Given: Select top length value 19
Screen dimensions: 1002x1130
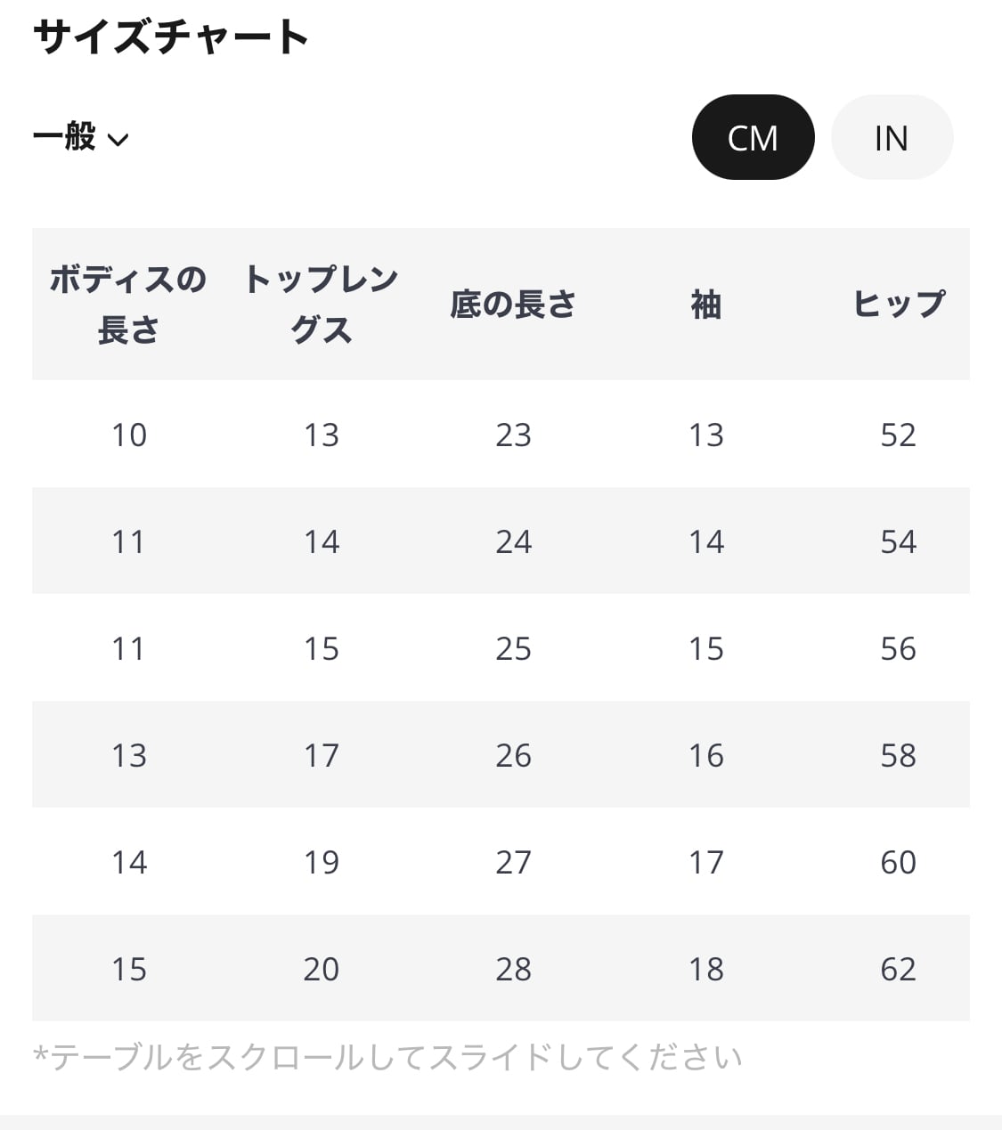Looking at the screenshot, I should coord(321,862).
